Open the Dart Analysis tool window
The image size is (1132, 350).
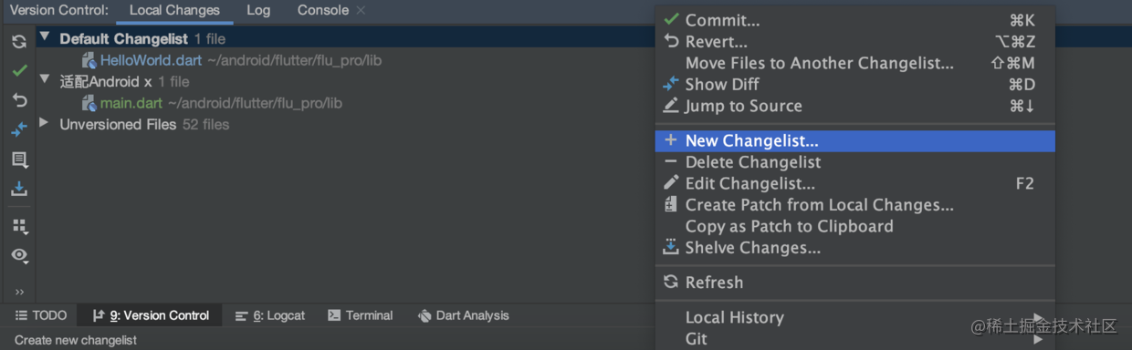[463, 315]
